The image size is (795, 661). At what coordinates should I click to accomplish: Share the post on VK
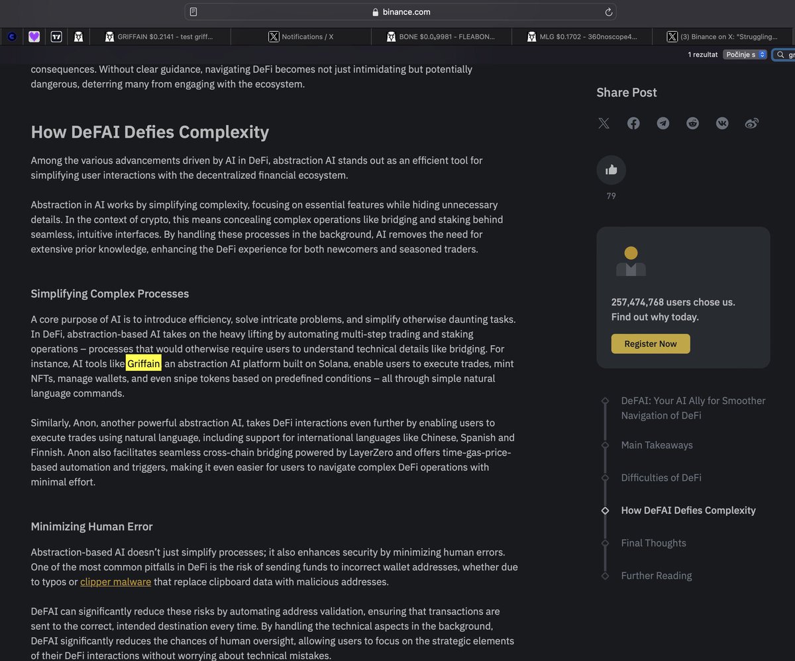(x=722, y=123)
